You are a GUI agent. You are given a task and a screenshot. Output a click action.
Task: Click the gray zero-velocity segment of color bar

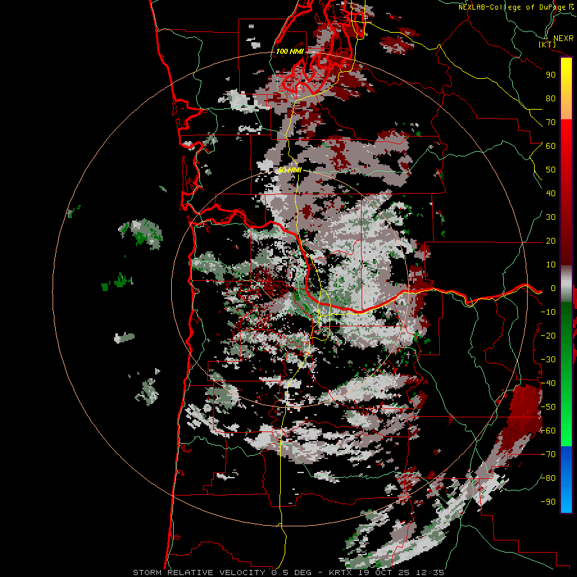566,284
